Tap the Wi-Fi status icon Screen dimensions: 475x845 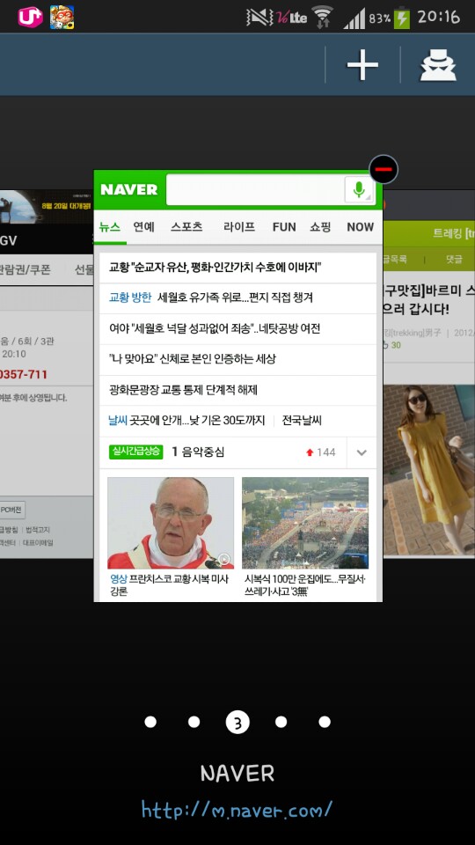coord(323,18)
